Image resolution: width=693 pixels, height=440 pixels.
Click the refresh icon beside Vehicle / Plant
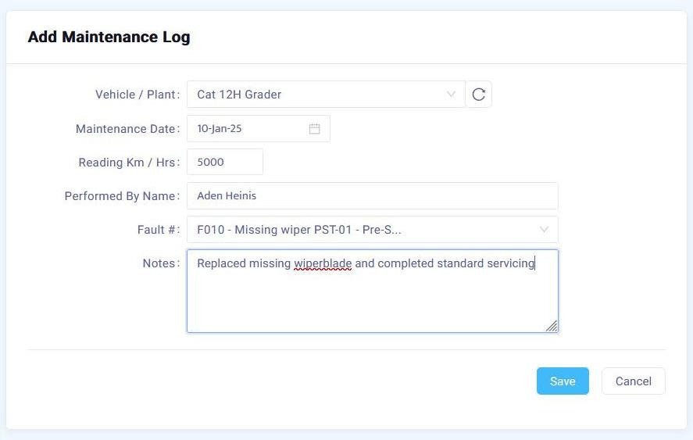[x=479, y=95]
